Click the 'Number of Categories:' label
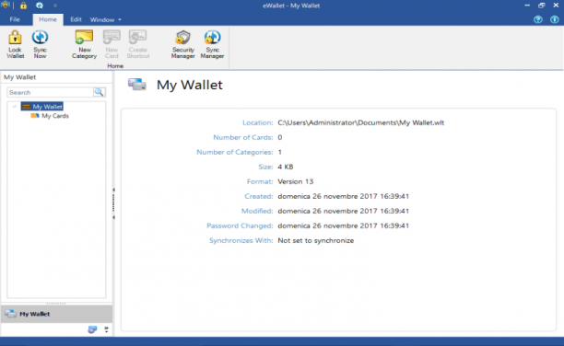The image size is (564, 346). click(235, 152)
